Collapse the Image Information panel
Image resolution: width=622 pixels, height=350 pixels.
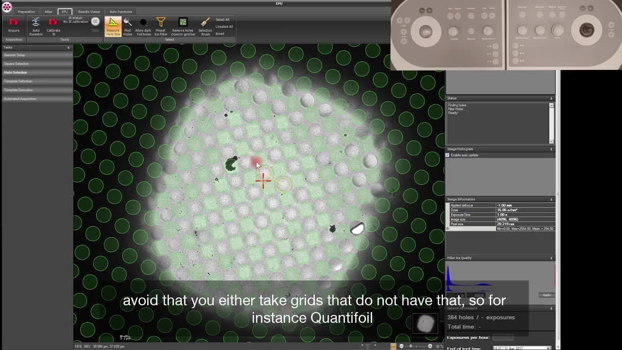(x=551, y=199)
